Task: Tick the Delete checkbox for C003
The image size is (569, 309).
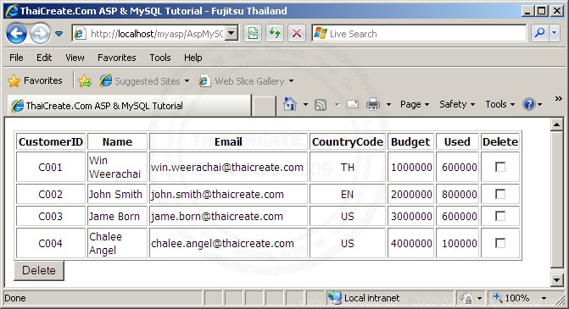Action: click(500, 216)
